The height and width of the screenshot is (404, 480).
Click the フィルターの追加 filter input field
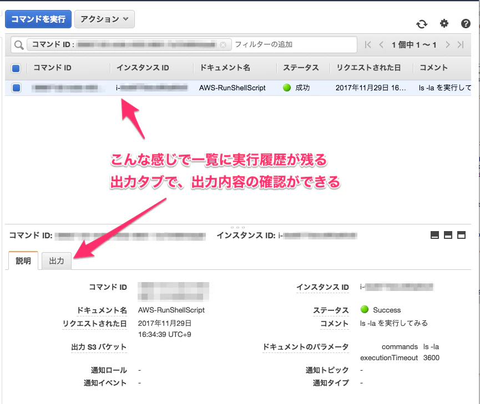[294, 45]
